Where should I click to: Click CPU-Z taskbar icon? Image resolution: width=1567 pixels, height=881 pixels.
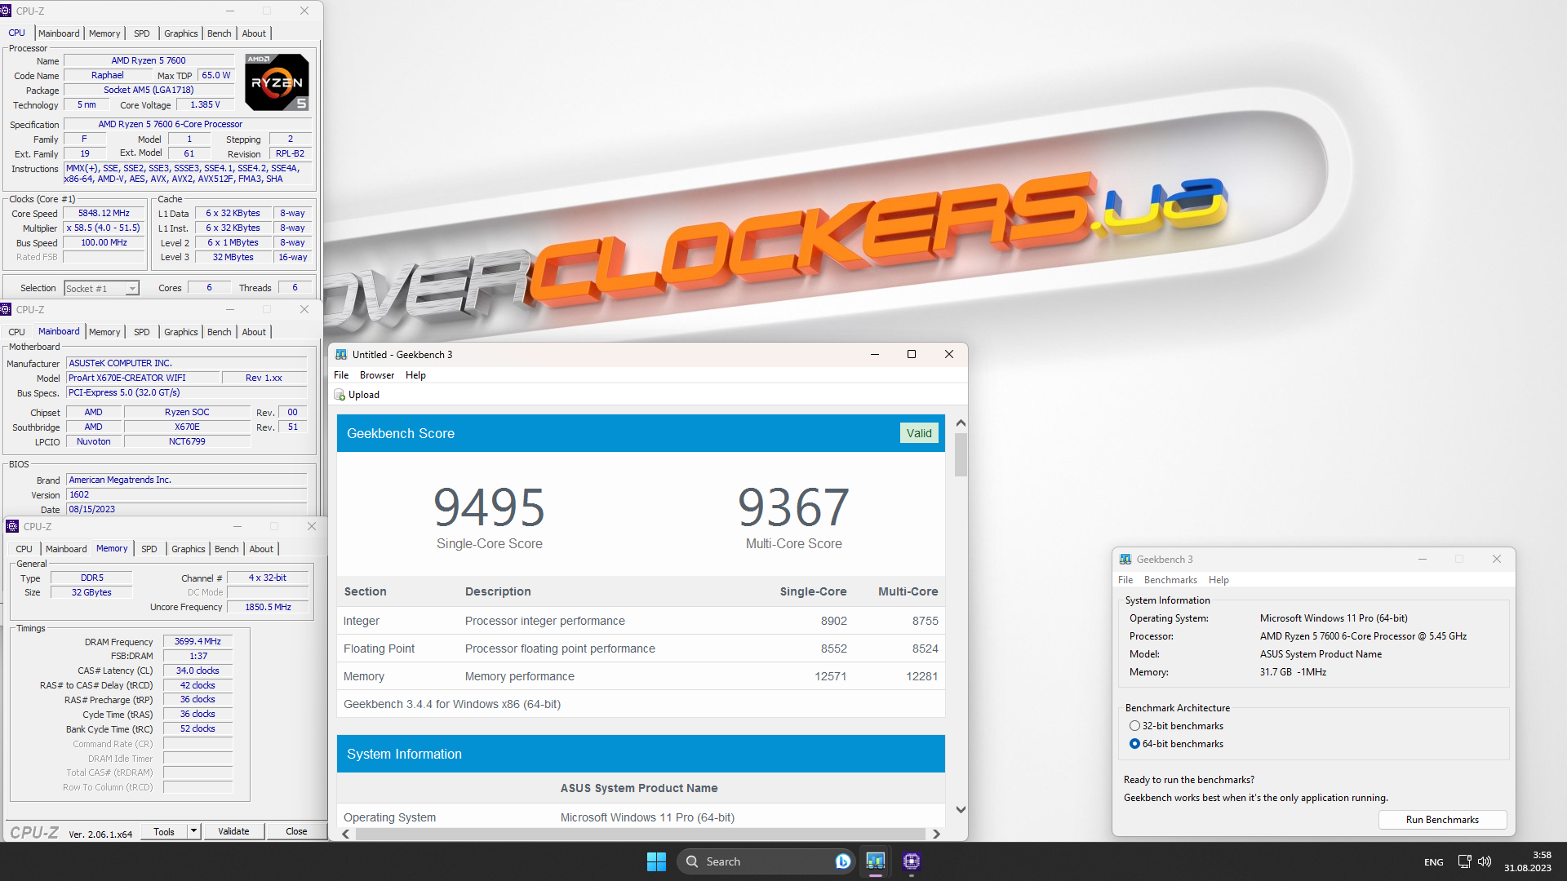912,861
